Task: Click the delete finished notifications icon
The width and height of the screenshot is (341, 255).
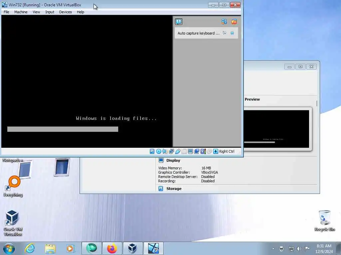Action: 234,22
